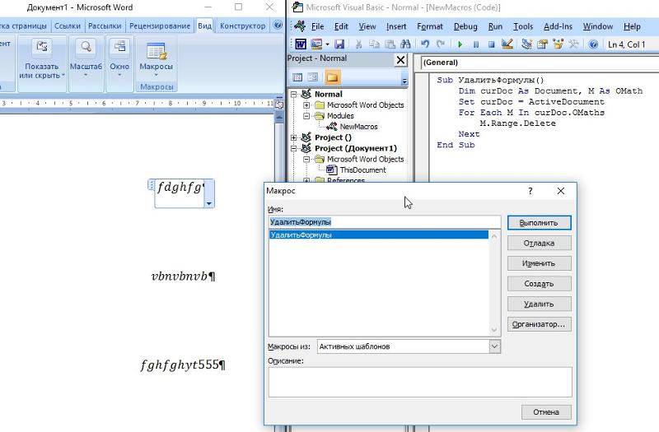Viewport: 659px width, 432px height.
Task: Open Toolbox icon in VBA toolbar
Action: coord(573,44)
